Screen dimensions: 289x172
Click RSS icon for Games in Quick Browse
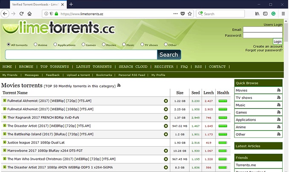coord(278,112)
